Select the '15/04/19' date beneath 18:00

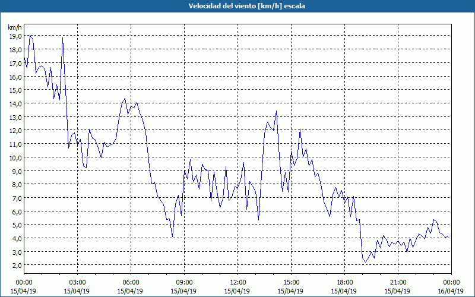pos(344,291)
